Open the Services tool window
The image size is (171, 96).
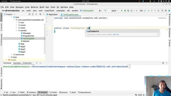click(x=63, y=92)
